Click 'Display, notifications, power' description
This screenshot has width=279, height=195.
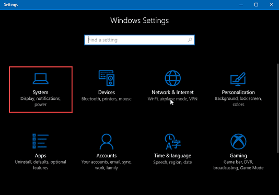pyautogui.click(x=41, y=101)
